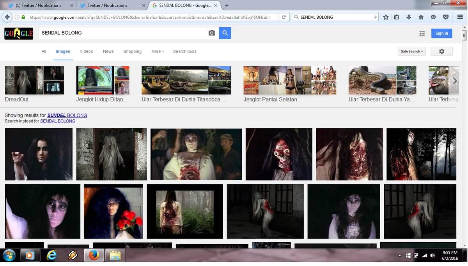Click the Sign in button
Image resolution: width=468 pixels, height=266 pixels.
coord(441,33)
